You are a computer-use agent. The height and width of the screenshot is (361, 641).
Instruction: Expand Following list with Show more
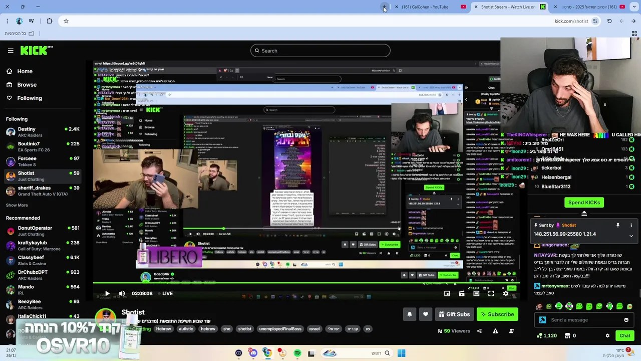(17, 205)
